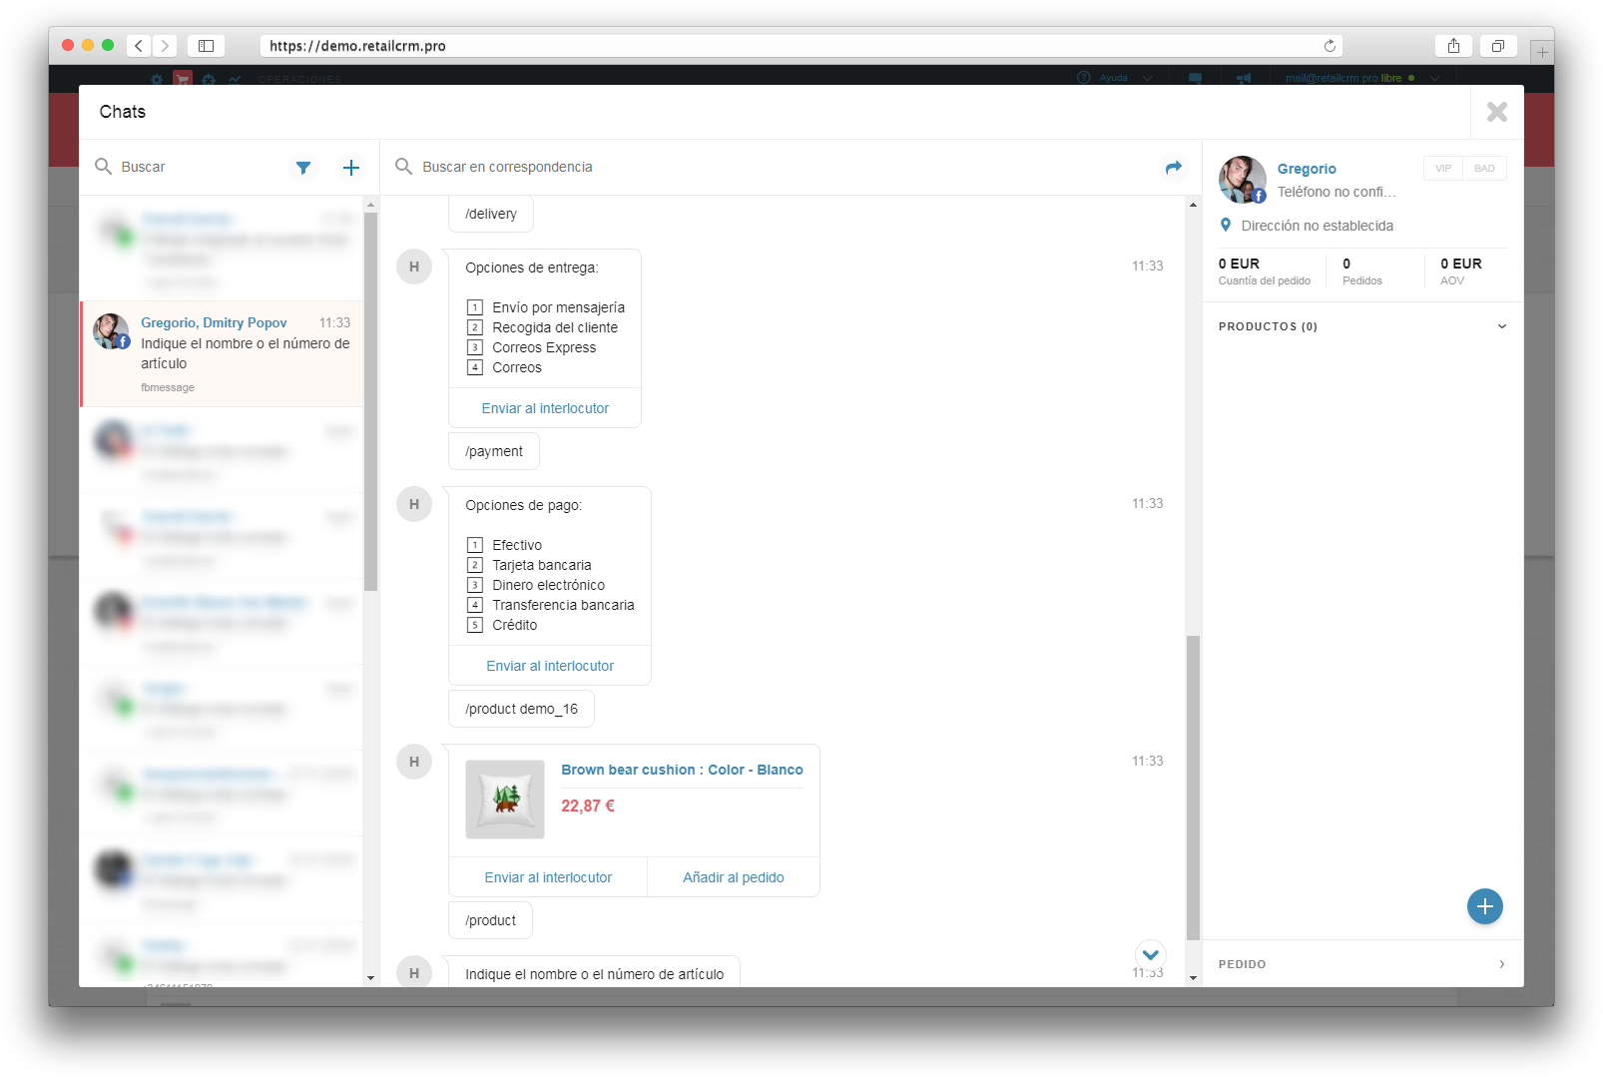Go forward in Safari browser
Screen dimensions: 1603x1077
pos(165,46)
